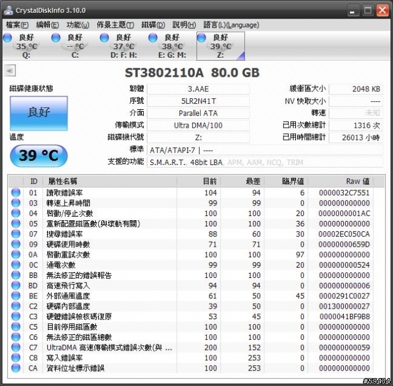Click status orb for attribute 05 重新配置磁區數
The width and height of the screenshot is (393, 386).
(x=16, y=224)
